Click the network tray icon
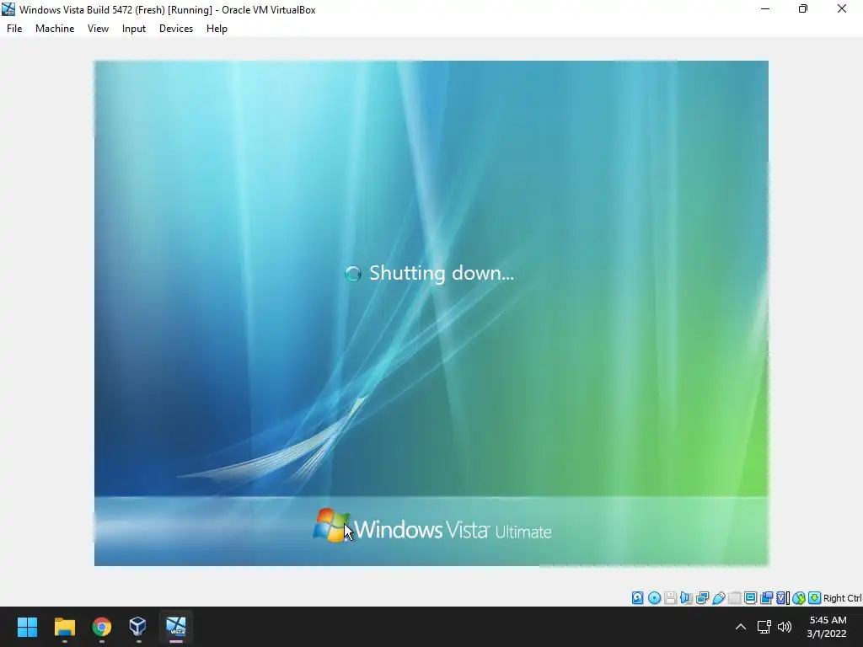863x647 pixels. click(x=764, y=627)
